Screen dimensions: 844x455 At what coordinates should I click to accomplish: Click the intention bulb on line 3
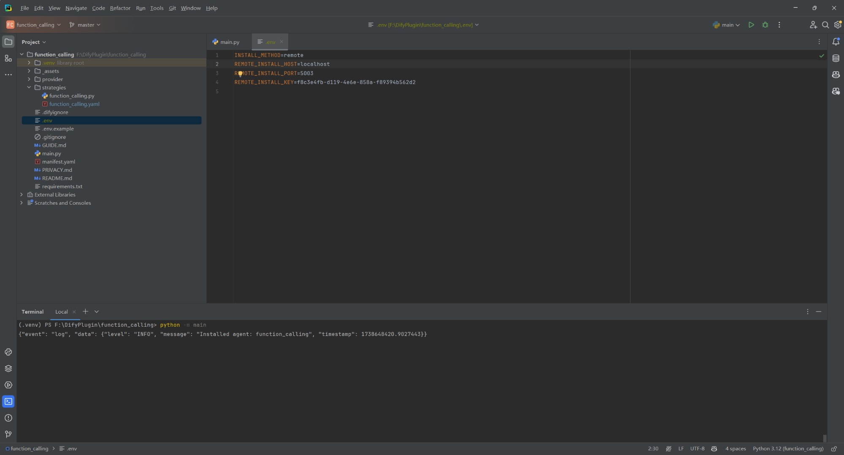[x=240, y=73]
